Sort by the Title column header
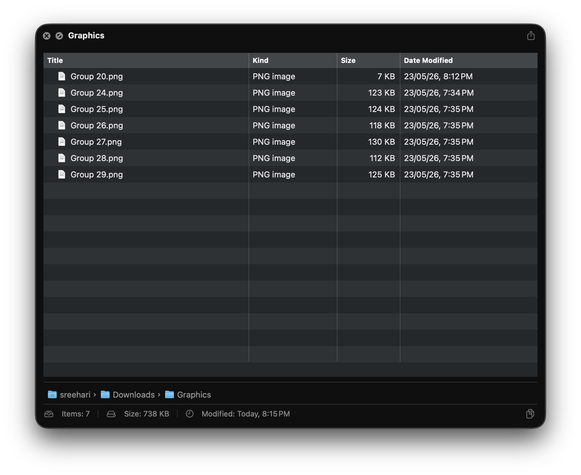Screen dimensions: 581x475 click(x=146, y=60)
